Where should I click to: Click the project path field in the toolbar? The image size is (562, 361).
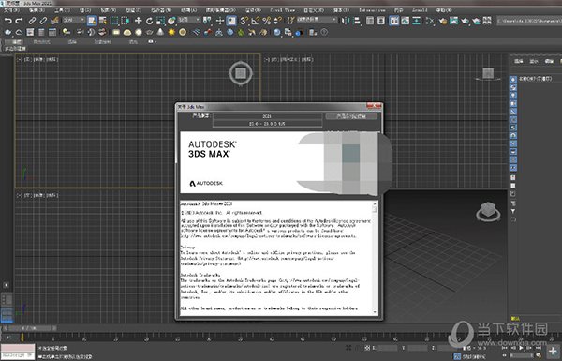pyautogui.click(x=529, y=21)
